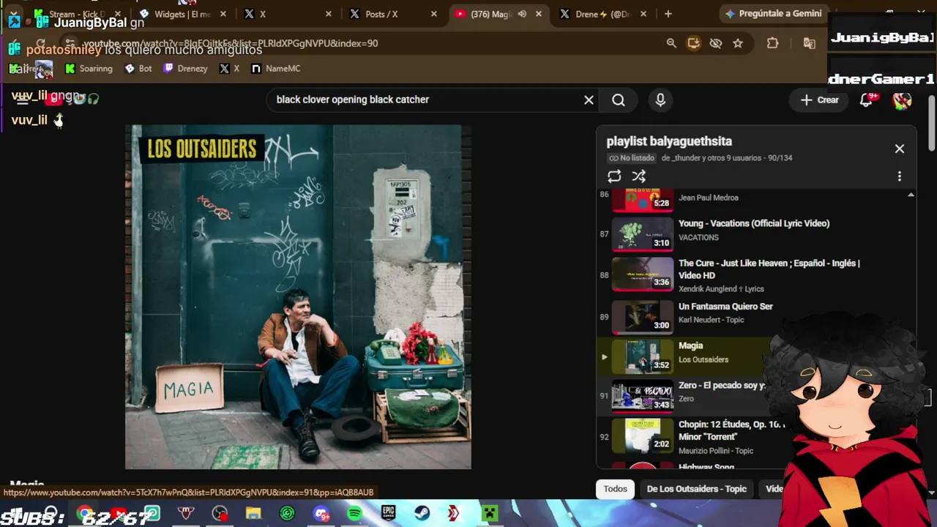Open Steam from the taskbar
The height and width of the screenshot is (527, 937).
[x=422, y=514]
